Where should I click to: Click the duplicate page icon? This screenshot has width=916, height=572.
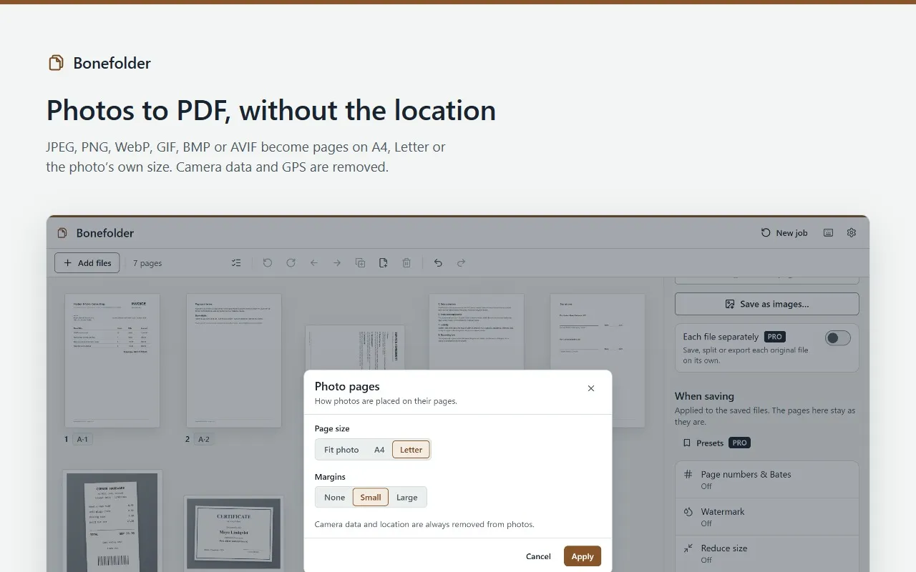tap(361, 263)
